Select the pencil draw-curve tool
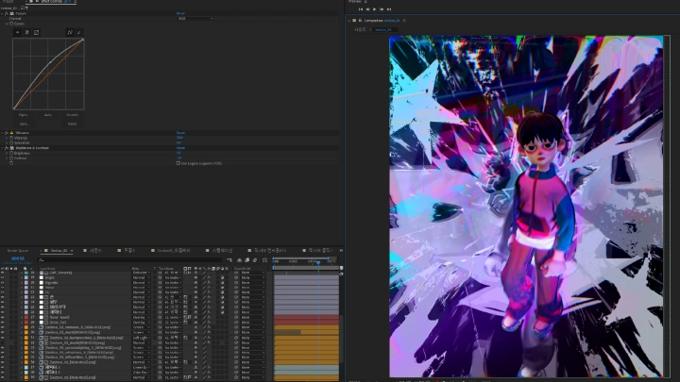This screenshot has height=382, width=680. coord(80,32)
